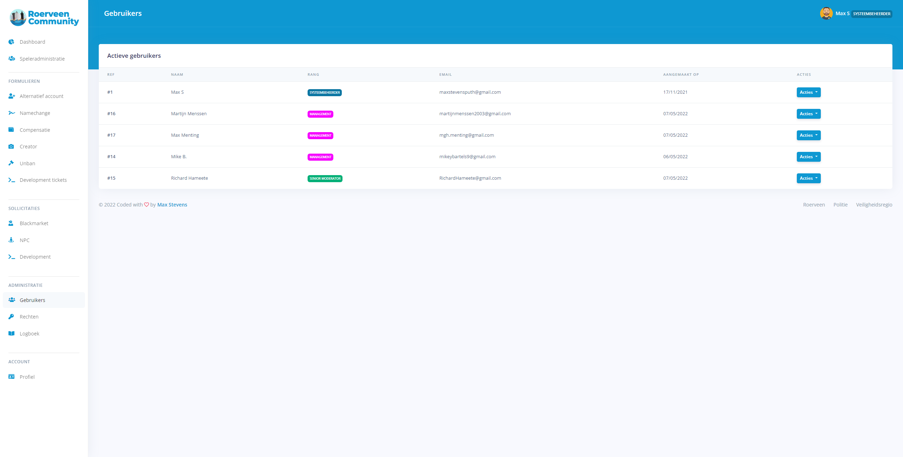
Task: Click the Unban gavel icon
Action: [11, 163]
